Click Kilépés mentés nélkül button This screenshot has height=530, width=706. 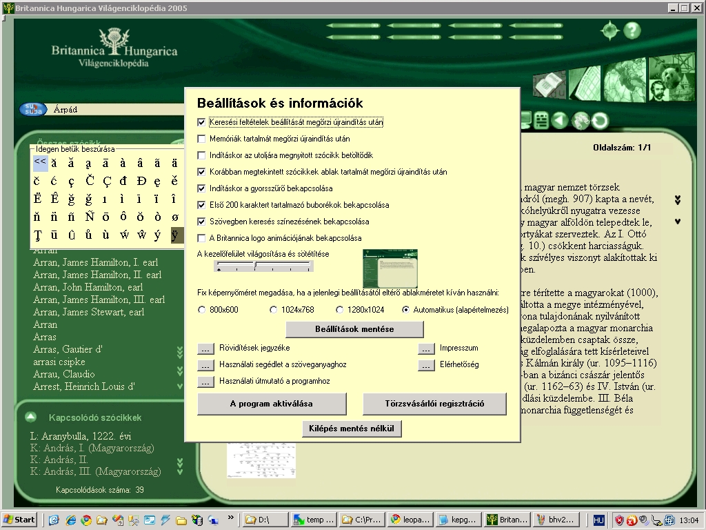pyautogui.click(x=352, y=429)
